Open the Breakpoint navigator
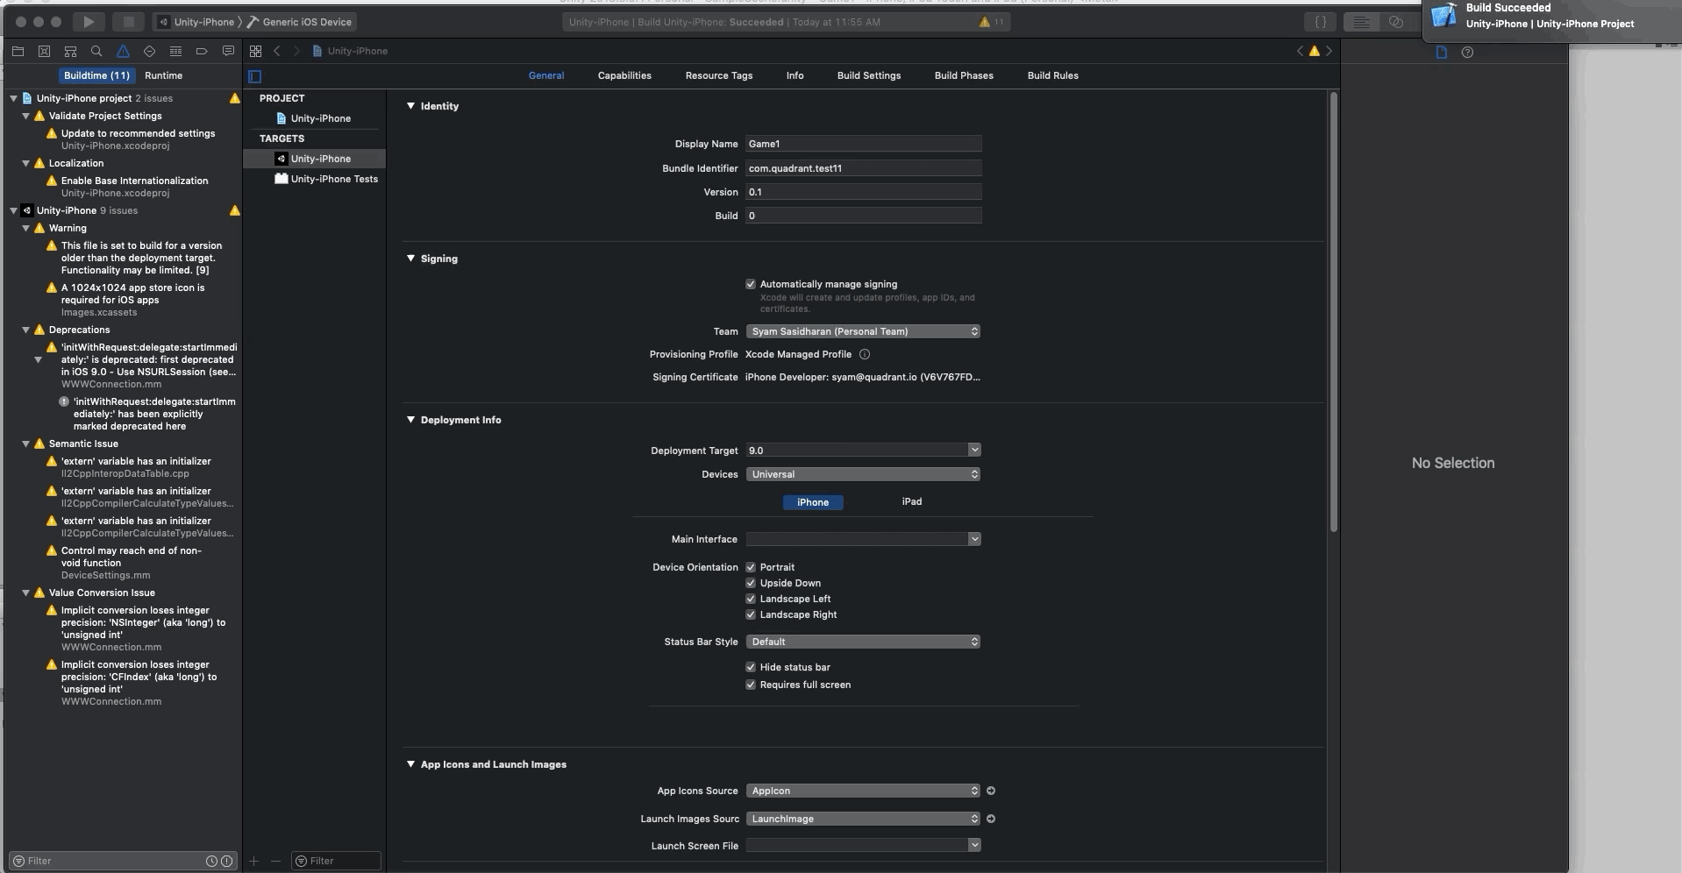The height and width of the screenshot is (873, 1682). point(202,51)
